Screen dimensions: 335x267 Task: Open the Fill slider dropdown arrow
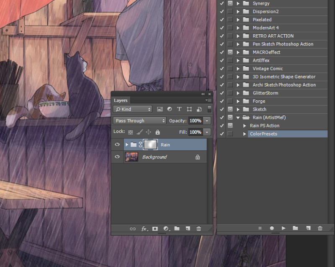pos(207,132)
